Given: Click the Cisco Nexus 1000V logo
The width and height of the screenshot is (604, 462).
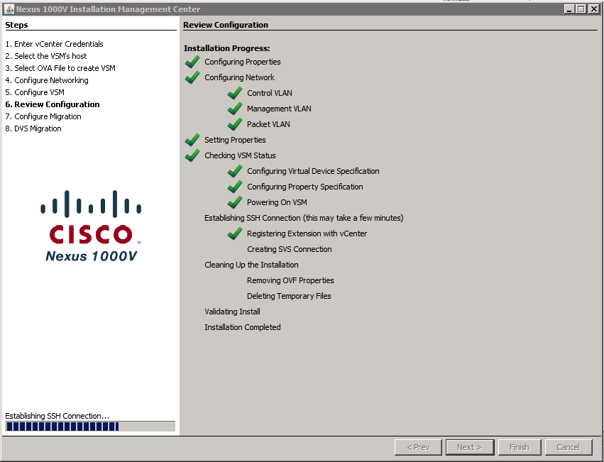Looking at the screenshot, I should click(x=92, y=226).
